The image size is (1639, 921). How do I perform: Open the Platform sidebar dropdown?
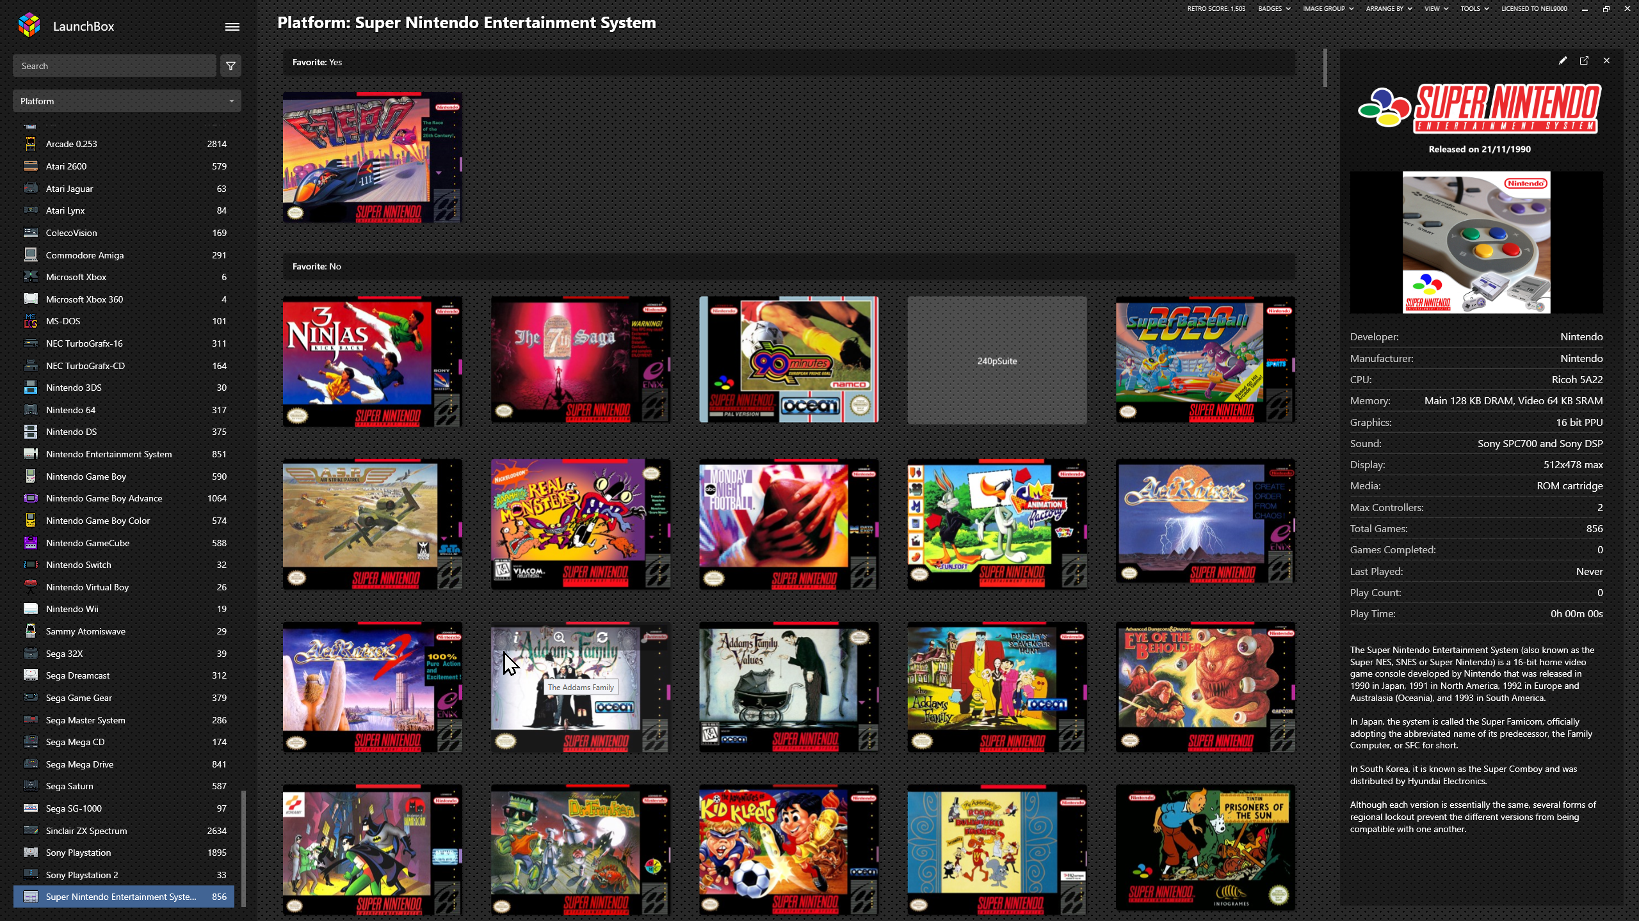point(127,101)
